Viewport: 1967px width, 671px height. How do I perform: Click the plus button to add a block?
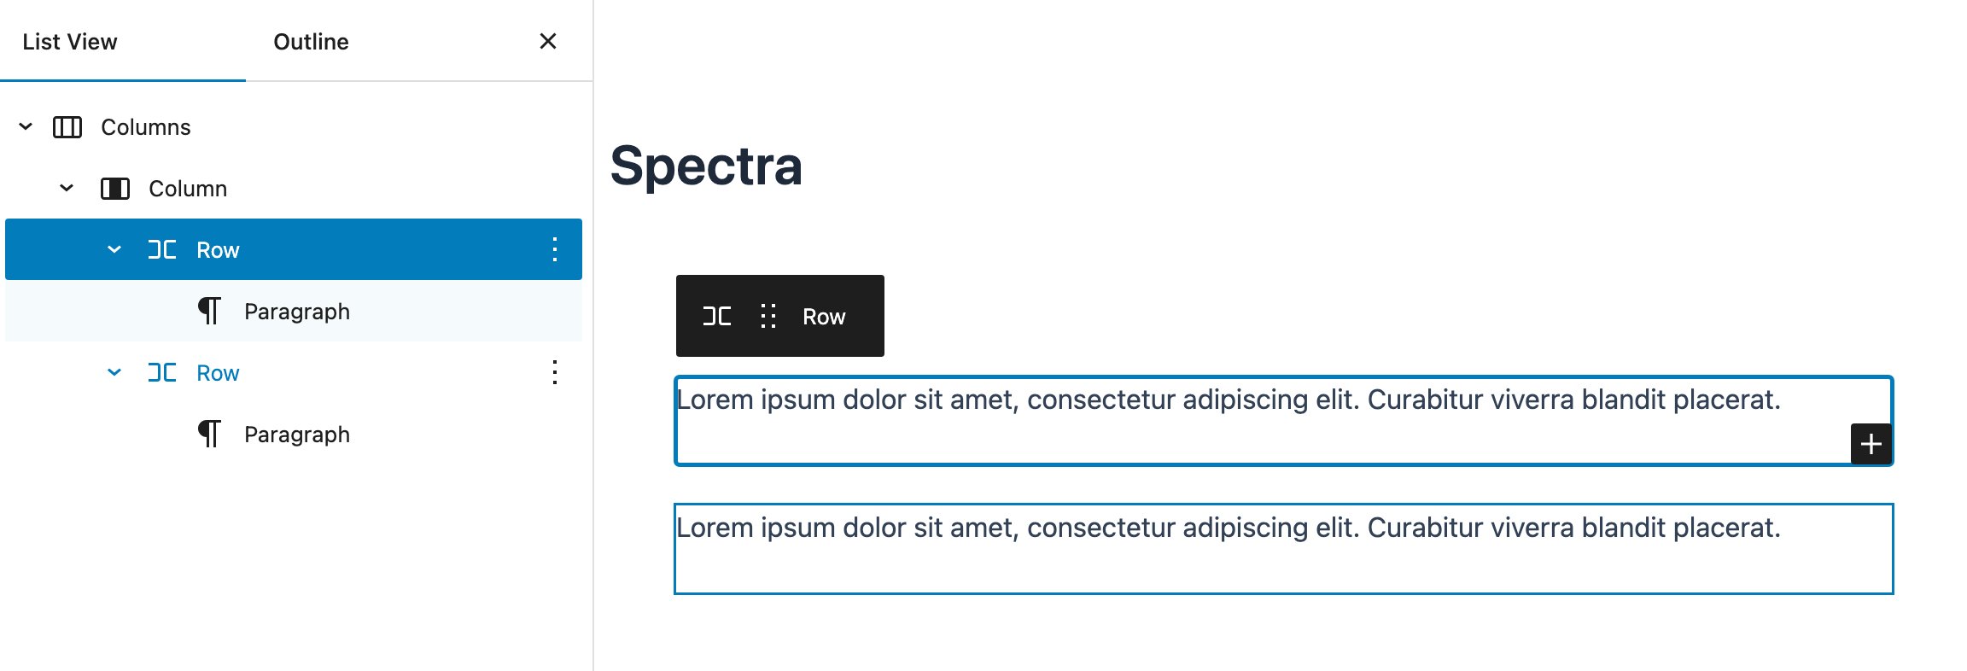(x=1871, y=443)
